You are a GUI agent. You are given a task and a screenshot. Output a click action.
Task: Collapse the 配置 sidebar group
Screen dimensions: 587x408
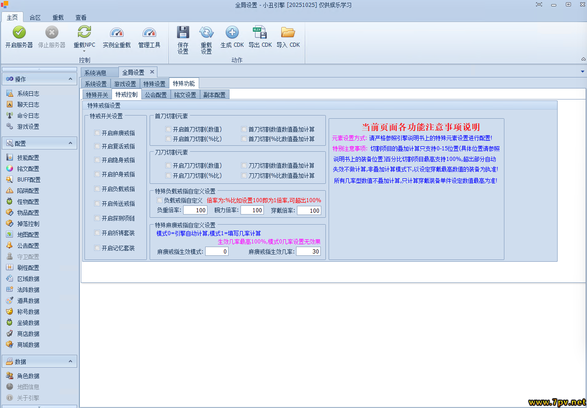70,143
